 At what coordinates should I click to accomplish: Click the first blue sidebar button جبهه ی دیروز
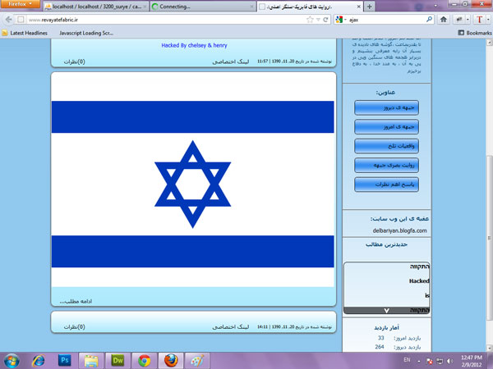point(386,107)
